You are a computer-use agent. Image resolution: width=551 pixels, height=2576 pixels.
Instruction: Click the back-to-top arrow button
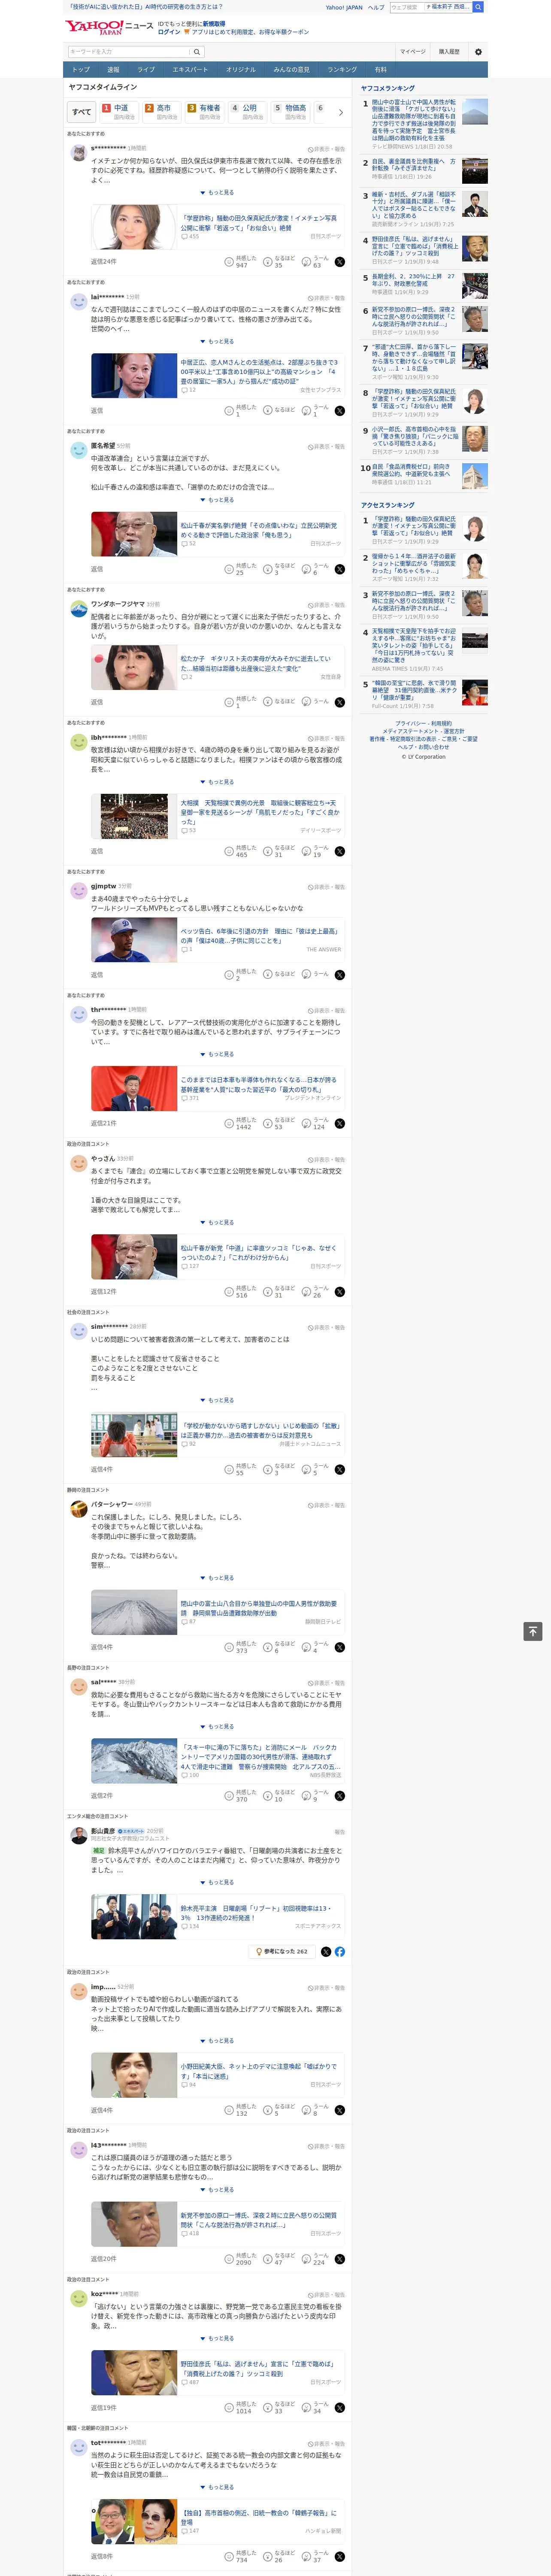click(x=533, y=1631)
